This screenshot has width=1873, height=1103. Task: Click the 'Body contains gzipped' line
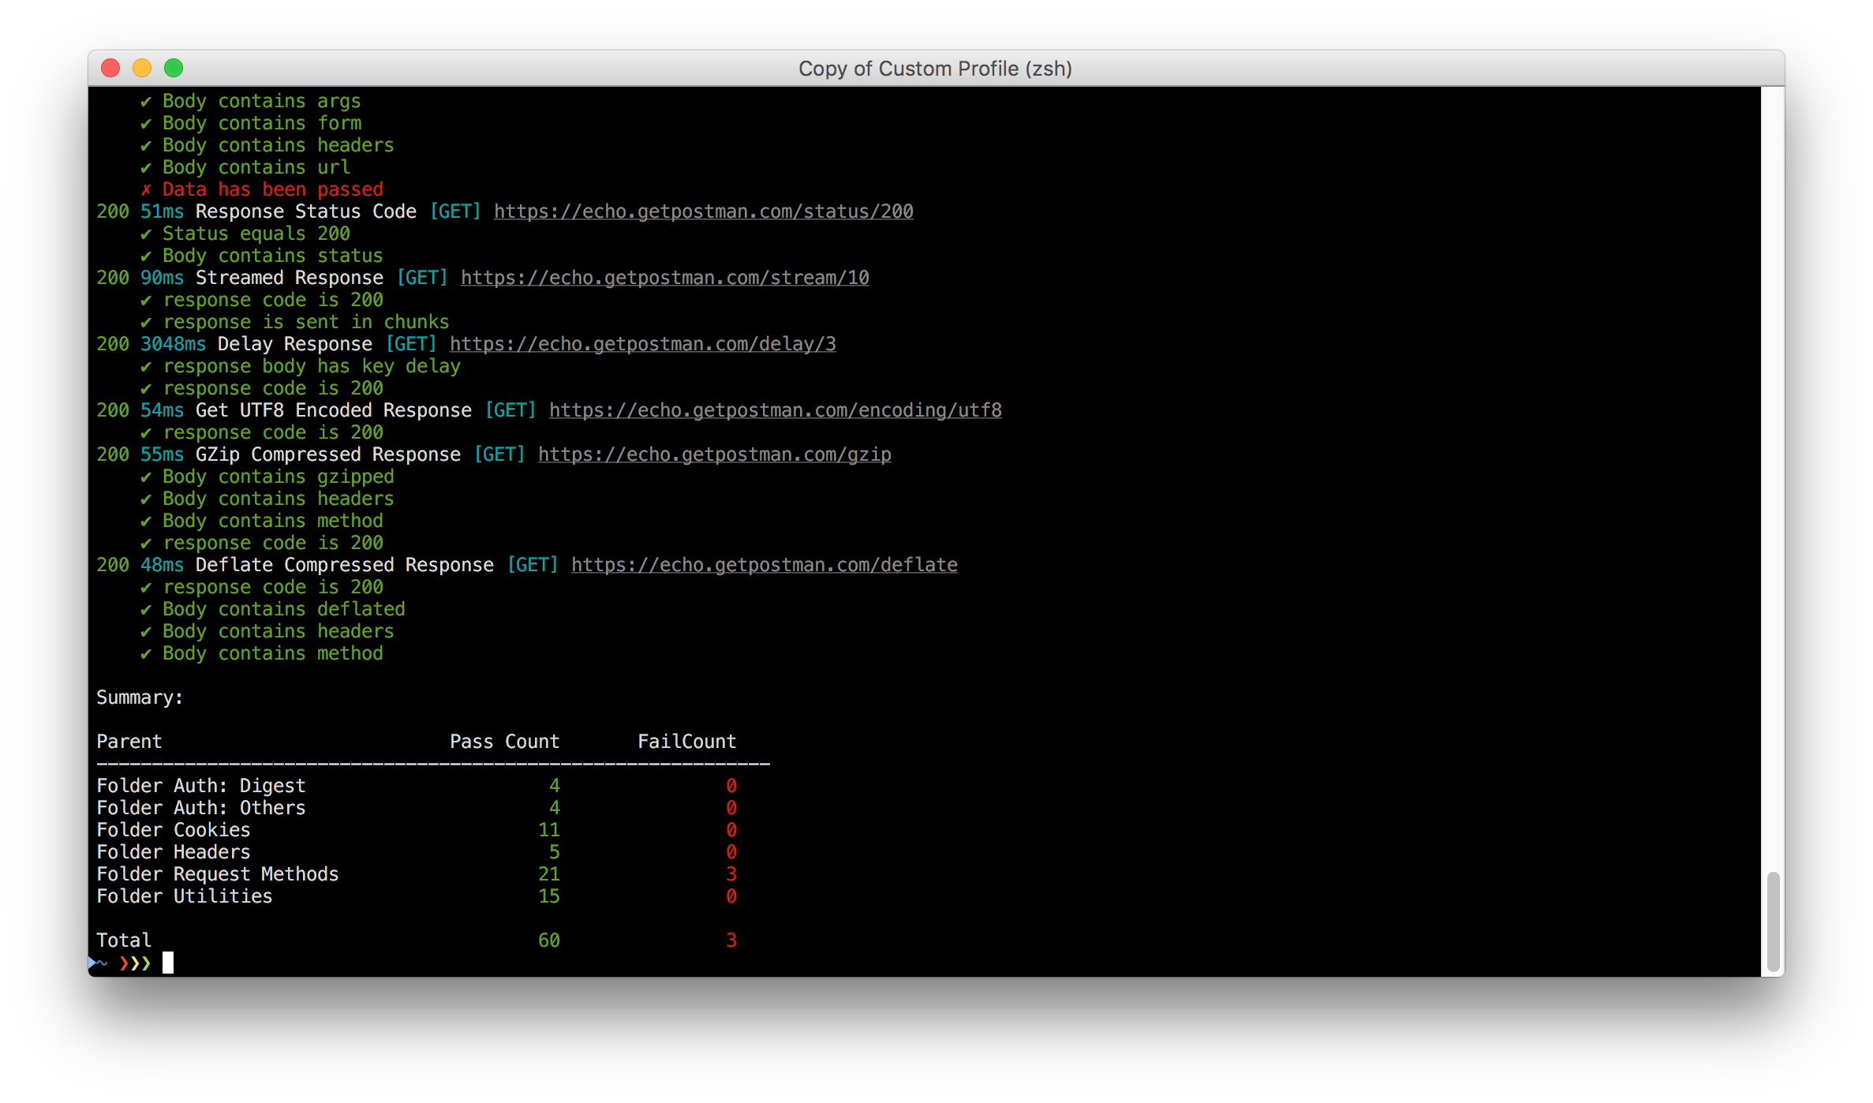(267, 477)
